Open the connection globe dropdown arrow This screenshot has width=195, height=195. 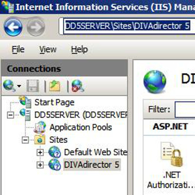19,86
